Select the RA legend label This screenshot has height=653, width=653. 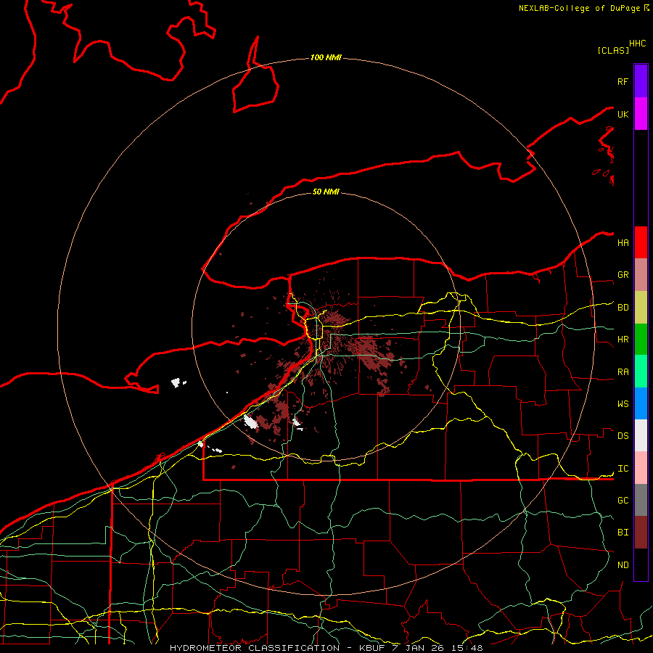point(623,372)
